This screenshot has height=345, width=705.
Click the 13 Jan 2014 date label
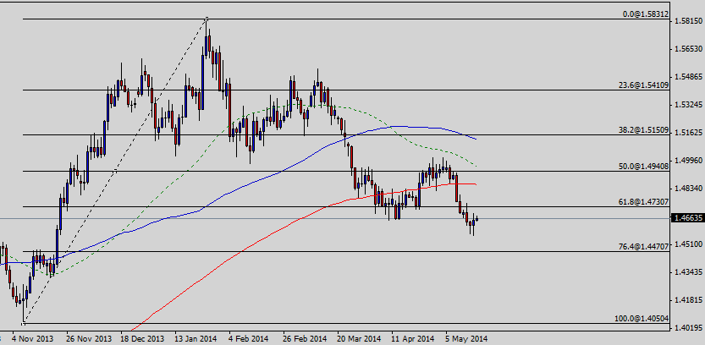pos(196,337)
